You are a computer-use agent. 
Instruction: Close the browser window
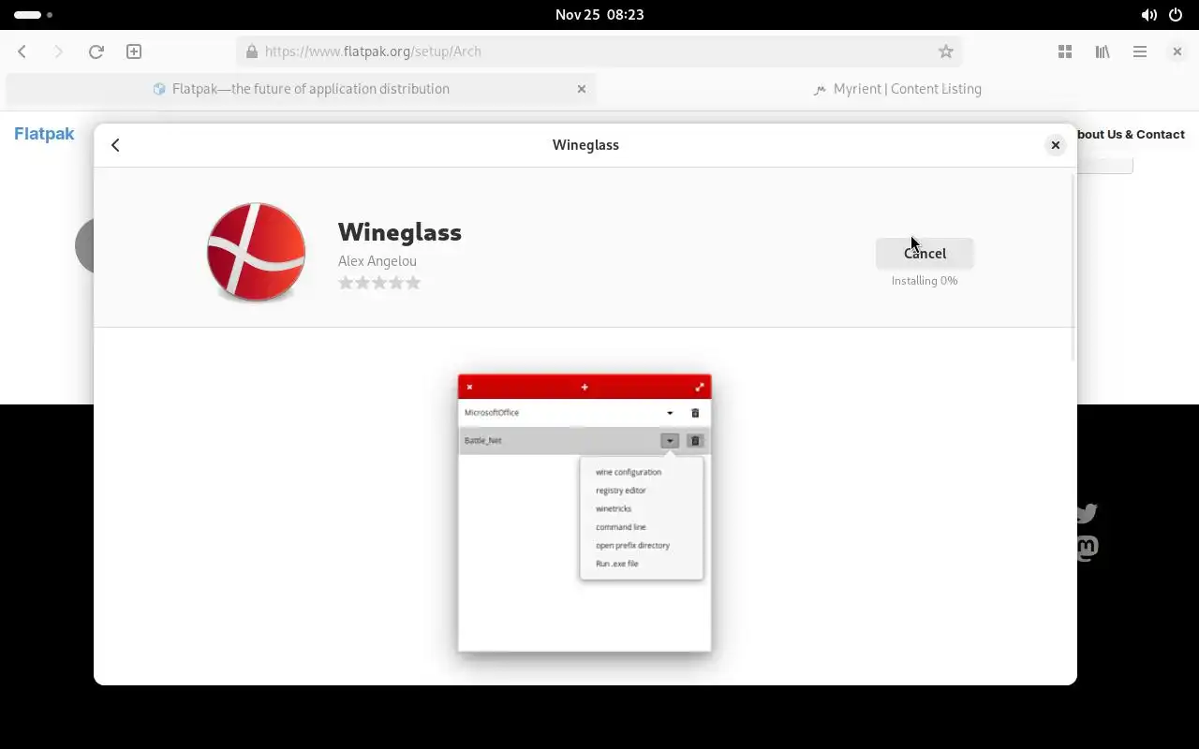[x=1177, y=51]
